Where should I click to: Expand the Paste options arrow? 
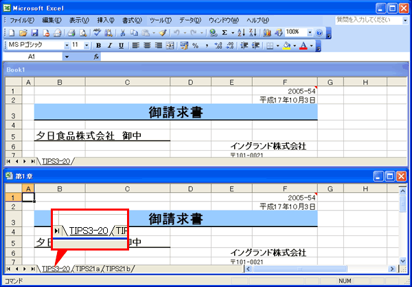tap(154, 32)
